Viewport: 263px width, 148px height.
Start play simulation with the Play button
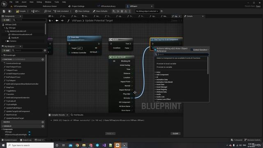click(114, 11)
